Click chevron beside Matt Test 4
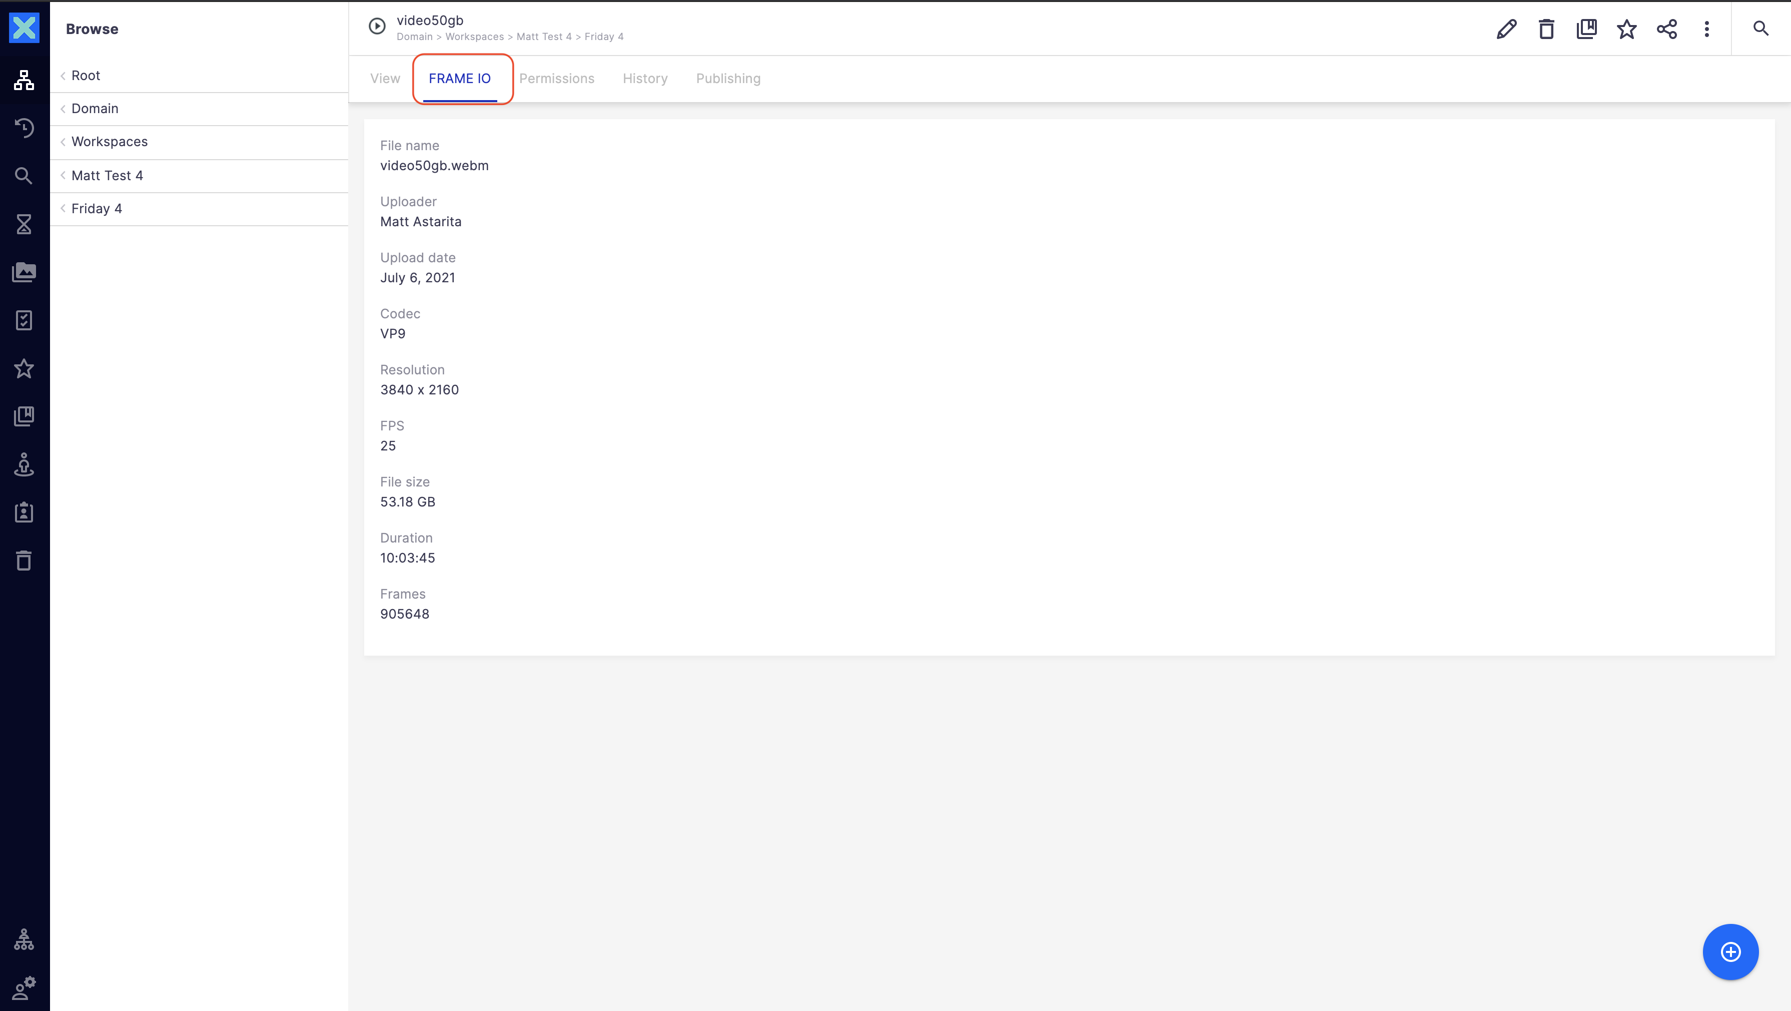Image resolution: width=1791 pixels, height=1011 pixels. [63, 175]
